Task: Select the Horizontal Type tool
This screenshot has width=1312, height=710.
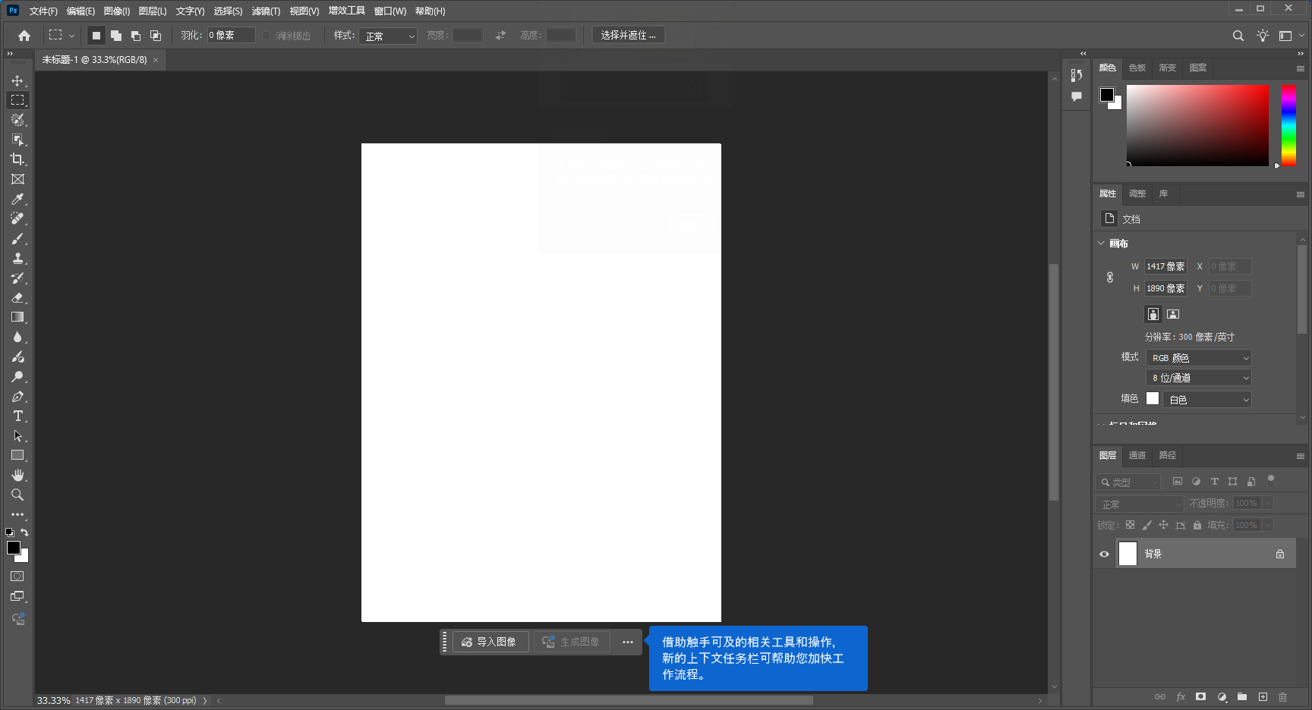Action: point(17,416)
